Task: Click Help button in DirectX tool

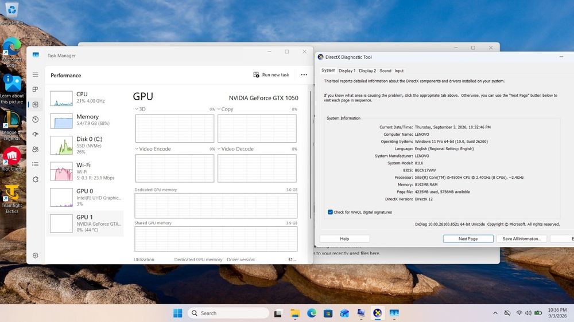Action: (x=344, y=239)
